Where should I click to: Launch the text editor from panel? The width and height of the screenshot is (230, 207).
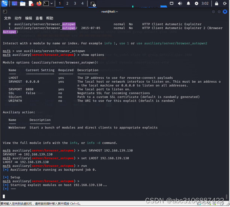click(31, 3)
